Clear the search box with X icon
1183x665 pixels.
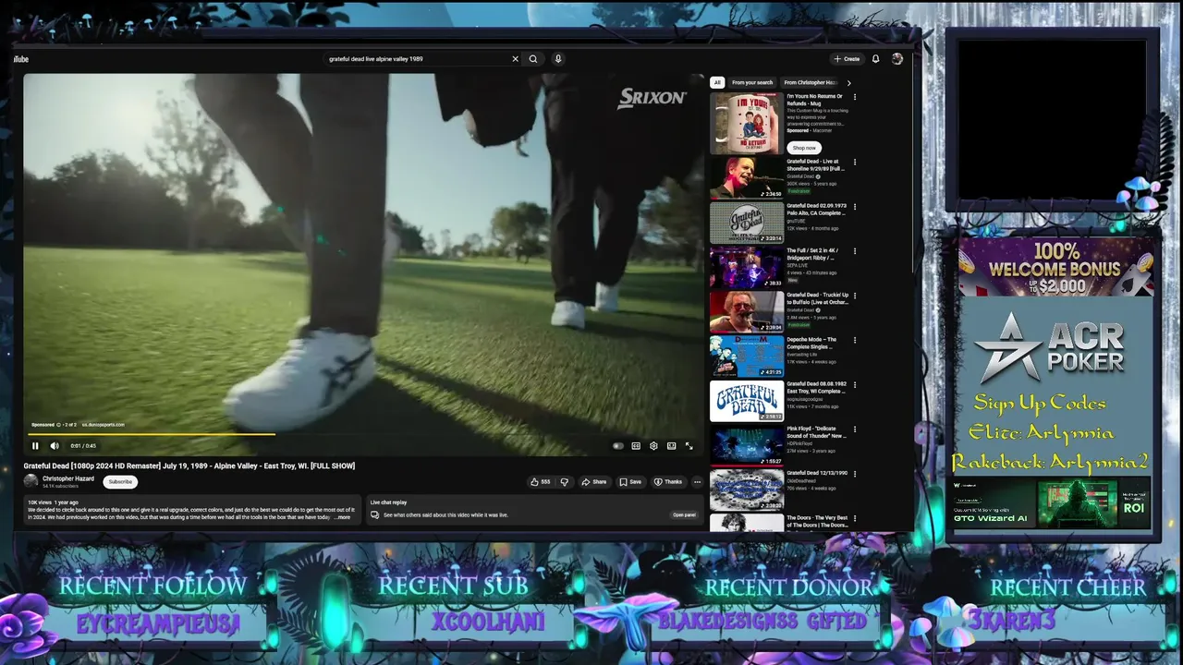516,59
